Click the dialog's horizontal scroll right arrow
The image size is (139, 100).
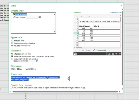[x=120, y=92]
